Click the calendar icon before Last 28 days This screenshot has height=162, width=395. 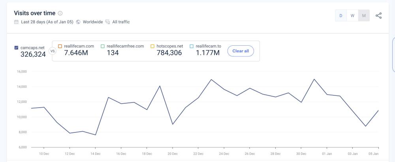pyautogui.click(x=16, y=22)
